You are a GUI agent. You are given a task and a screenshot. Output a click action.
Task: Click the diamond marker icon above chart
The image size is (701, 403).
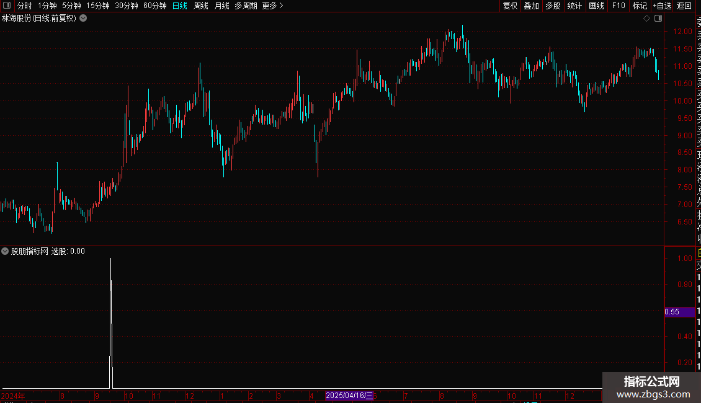click(646, 19)
